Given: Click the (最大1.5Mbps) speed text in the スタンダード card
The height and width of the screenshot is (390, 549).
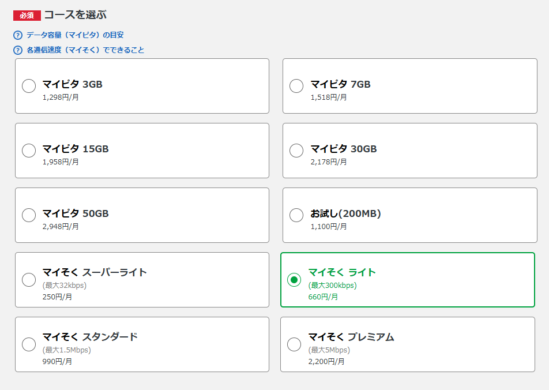Looking at the screenshot, I should [66, 350].
